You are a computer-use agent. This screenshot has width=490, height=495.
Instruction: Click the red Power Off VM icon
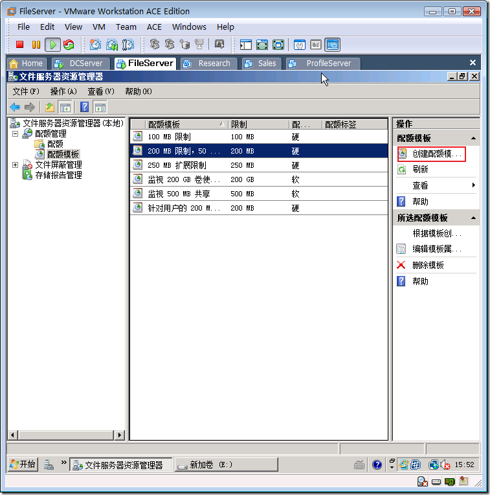click(20, 45)
